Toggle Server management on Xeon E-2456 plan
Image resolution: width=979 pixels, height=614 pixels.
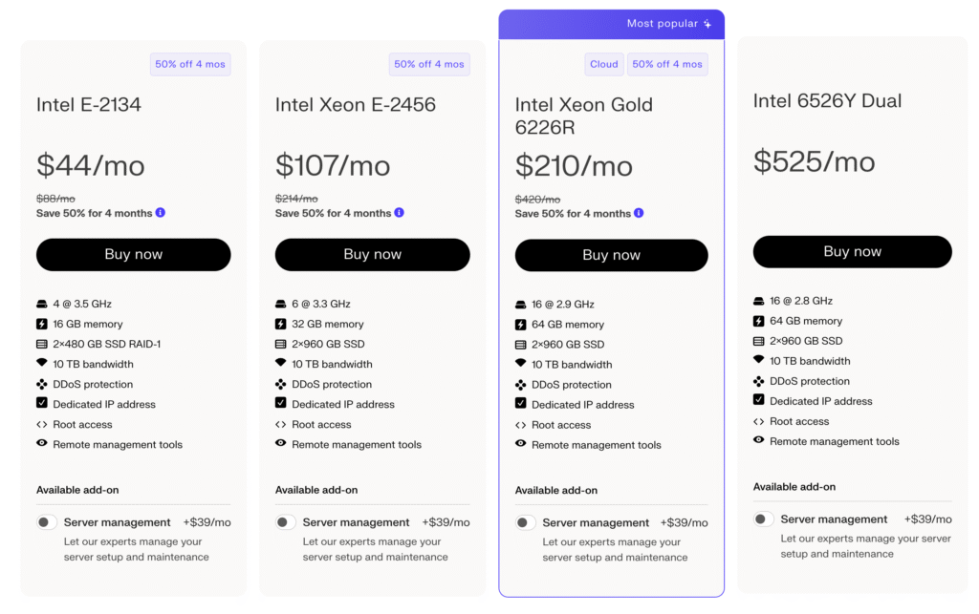[x=285, y=522]
